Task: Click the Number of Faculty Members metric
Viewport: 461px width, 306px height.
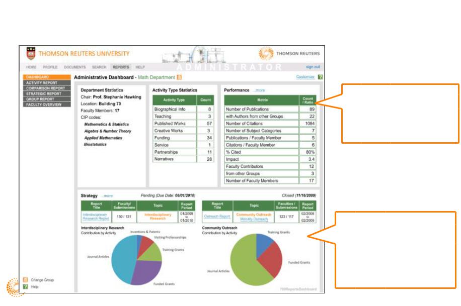Action: (x=270, y=181)
